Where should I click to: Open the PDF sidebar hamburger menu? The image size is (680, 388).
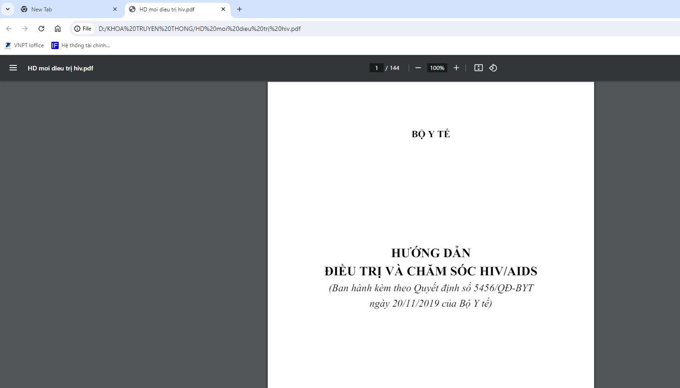pos(13,68)
